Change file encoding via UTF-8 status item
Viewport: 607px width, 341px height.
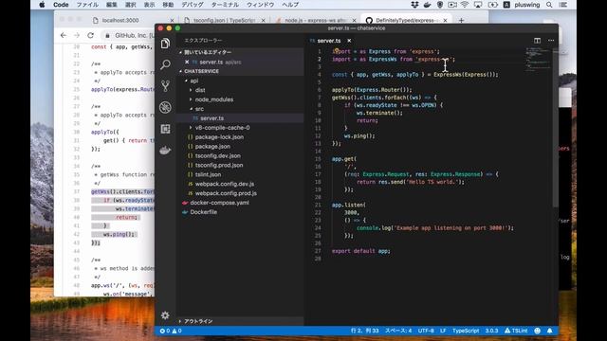[426, 331]
